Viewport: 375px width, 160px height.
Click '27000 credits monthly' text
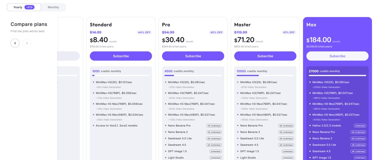click(324, 71)
